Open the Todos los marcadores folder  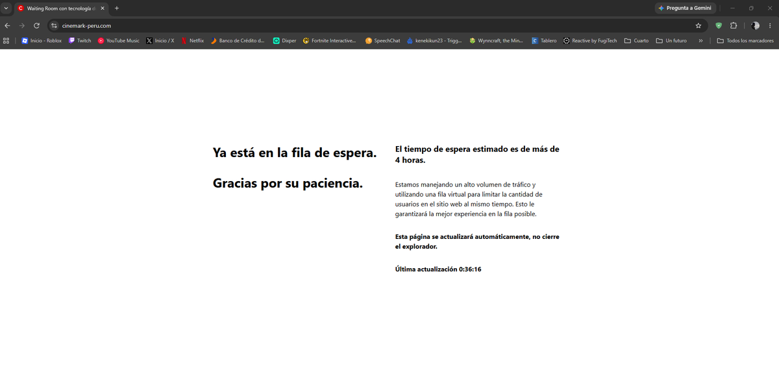click(745, 40)
